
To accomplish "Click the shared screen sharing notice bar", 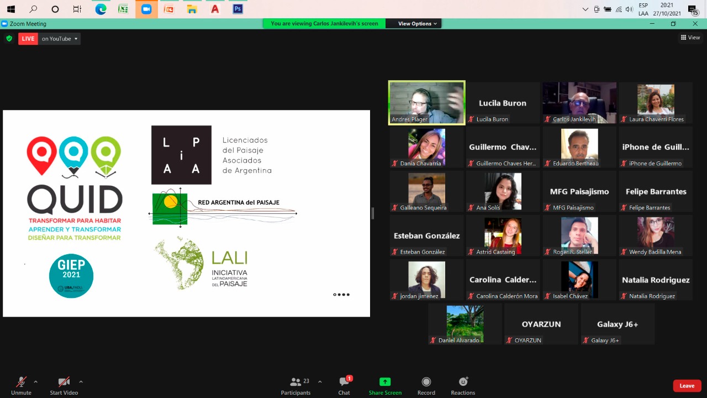I will click(324, 24).
